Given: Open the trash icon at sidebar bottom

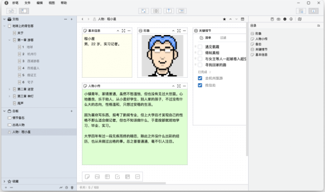Looking at the screenshot, I should 72,187.
